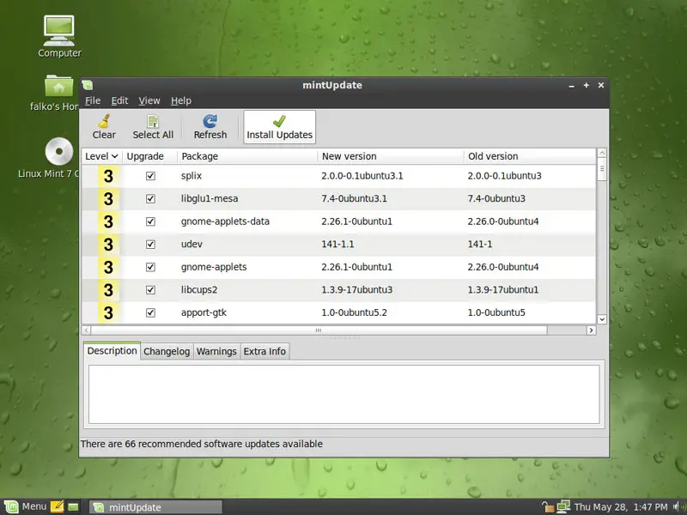Image resolution: width=687 pixels, height=515 pixels.
Task: Click the horizontal scrollbar right arrow
Action: [x=591, y=330]
